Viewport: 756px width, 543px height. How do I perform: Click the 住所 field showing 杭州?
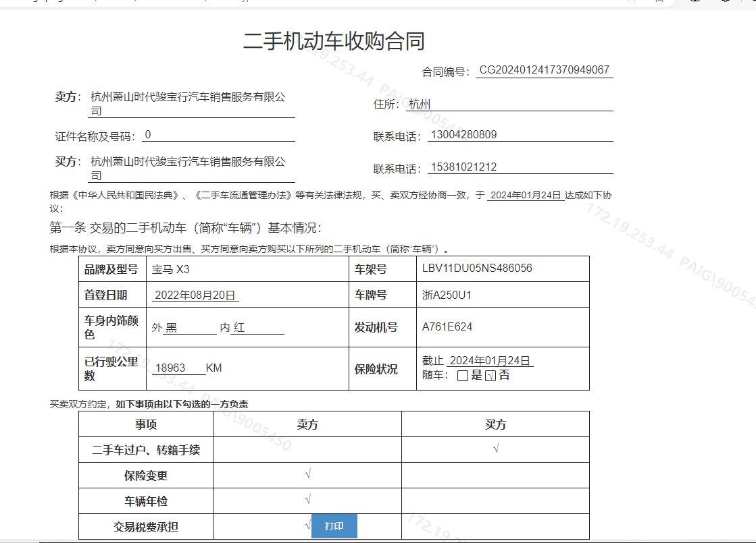[x=509, y=104]
